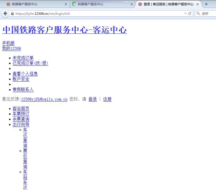Click the 12306yjfk@rails.com.cn email link
The image size is (216, 190).
tap(44, 99)
